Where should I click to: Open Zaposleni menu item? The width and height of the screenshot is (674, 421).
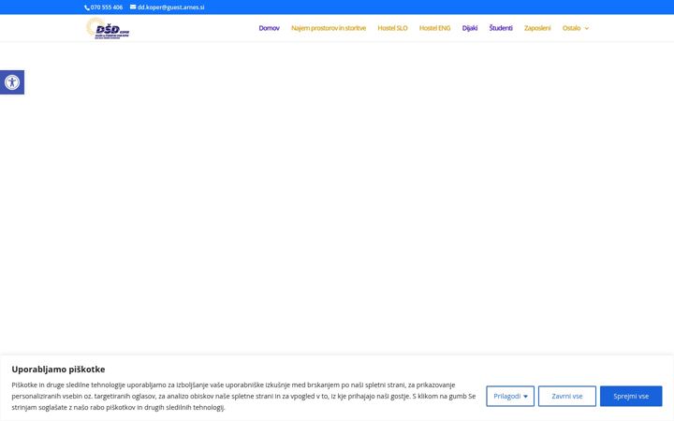tap(537, 28)
